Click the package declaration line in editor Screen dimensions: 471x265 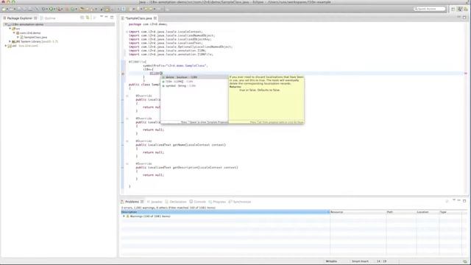148,24
